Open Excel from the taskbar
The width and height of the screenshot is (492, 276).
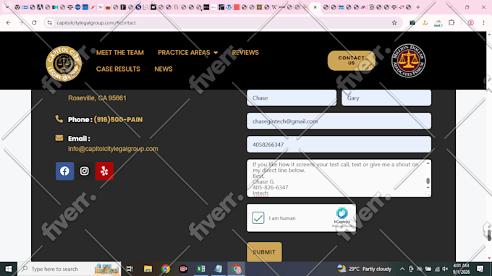(201, 269)
